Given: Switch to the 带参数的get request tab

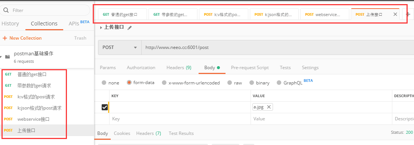Looking at the screenshot, I should 173,14.
